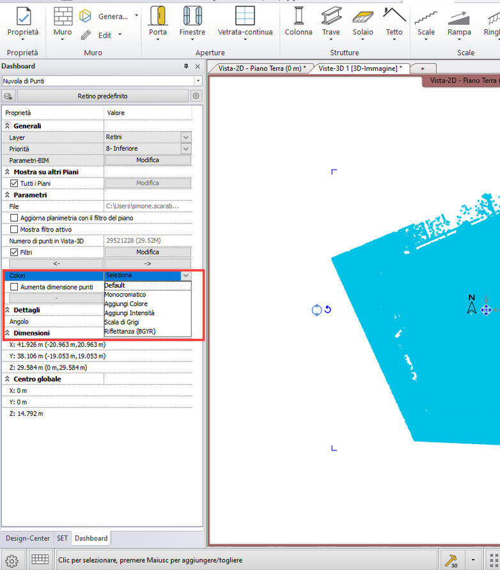500x570 pixels.
Task: Close the Dashboard panel
Action: [198, 66]
